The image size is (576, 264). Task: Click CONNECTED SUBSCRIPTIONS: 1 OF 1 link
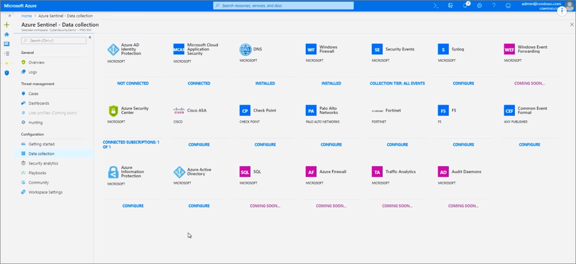click(x=131, y=144)
